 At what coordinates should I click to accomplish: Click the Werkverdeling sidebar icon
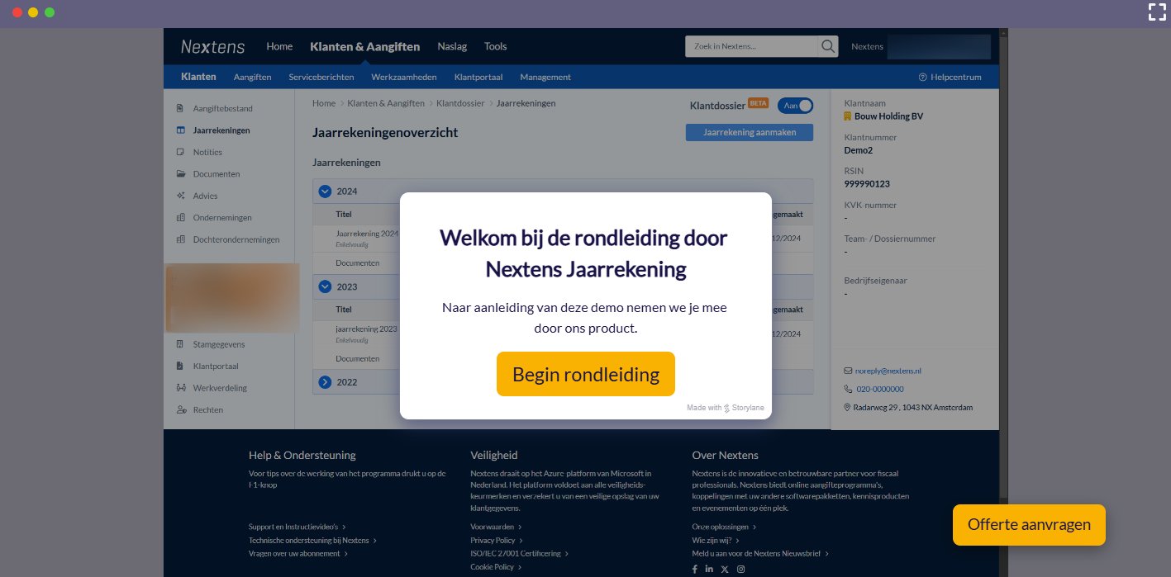pyautogui.click(x=180, y=388)
